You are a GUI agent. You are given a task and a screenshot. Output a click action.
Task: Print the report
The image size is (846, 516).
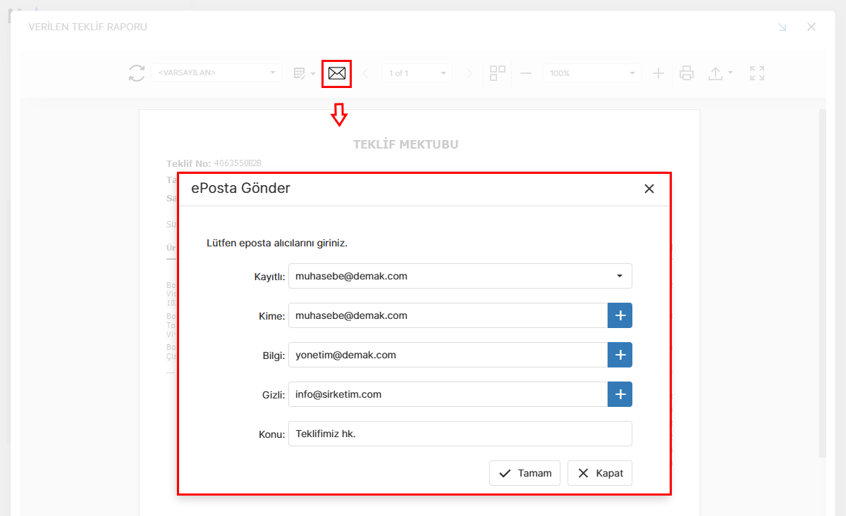687,73
